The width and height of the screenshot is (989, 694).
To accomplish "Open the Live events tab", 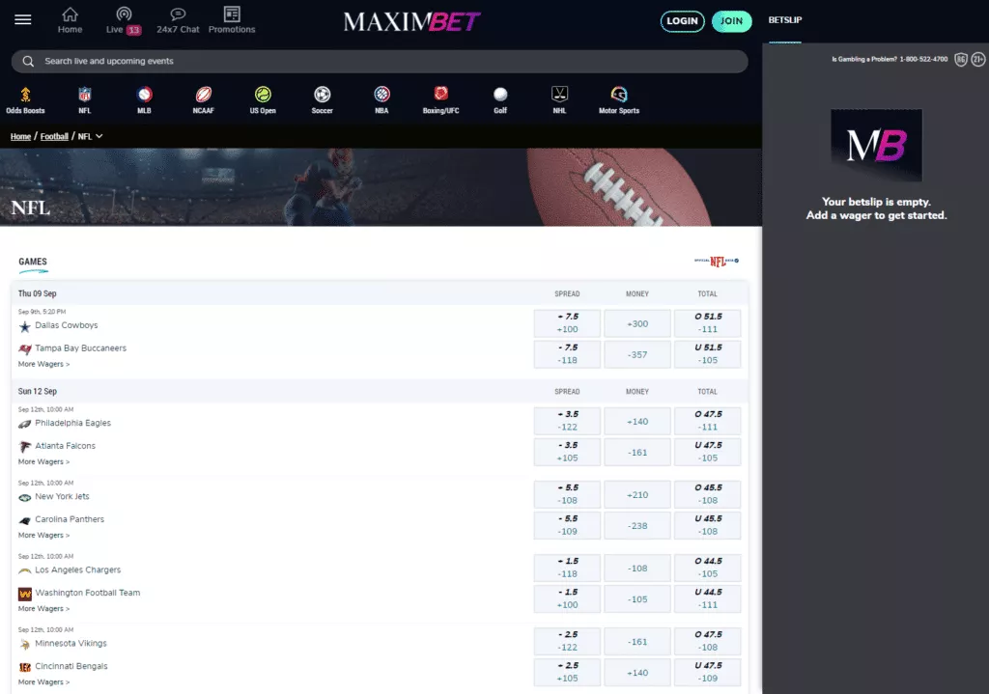I will coord(123,20).
